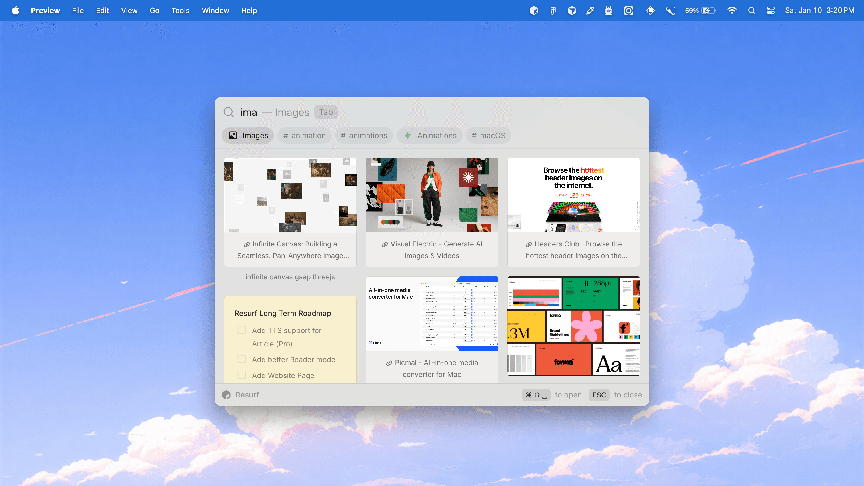Screen dimensions: 864x486
Task: Open the Visual Electric link title
Action: pyautogui.click(x=432, y=250)
